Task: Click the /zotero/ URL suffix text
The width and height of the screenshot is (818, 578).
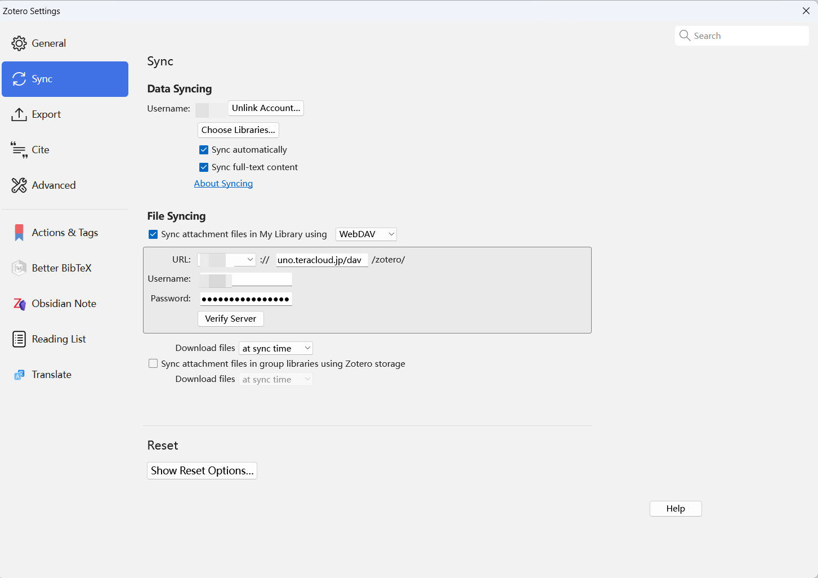Action: coord(388,260)
